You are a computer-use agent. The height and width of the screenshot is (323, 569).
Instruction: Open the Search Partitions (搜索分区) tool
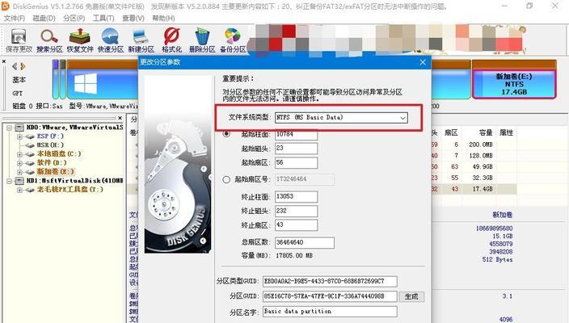pyautogui.click(x=49, y=40)
